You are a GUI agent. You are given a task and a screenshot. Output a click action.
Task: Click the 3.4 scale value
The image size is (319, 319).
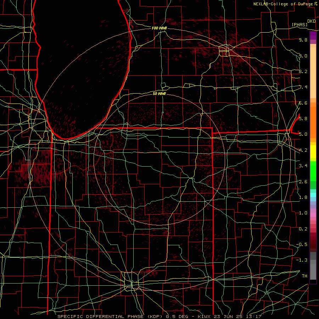[x=303, y=166]
